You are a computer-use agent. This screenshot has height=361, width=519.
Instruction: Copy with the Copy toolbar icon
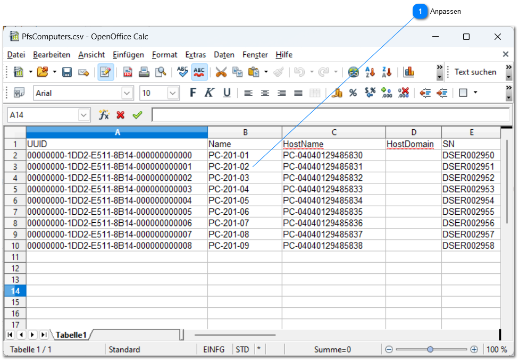point(238,72)
